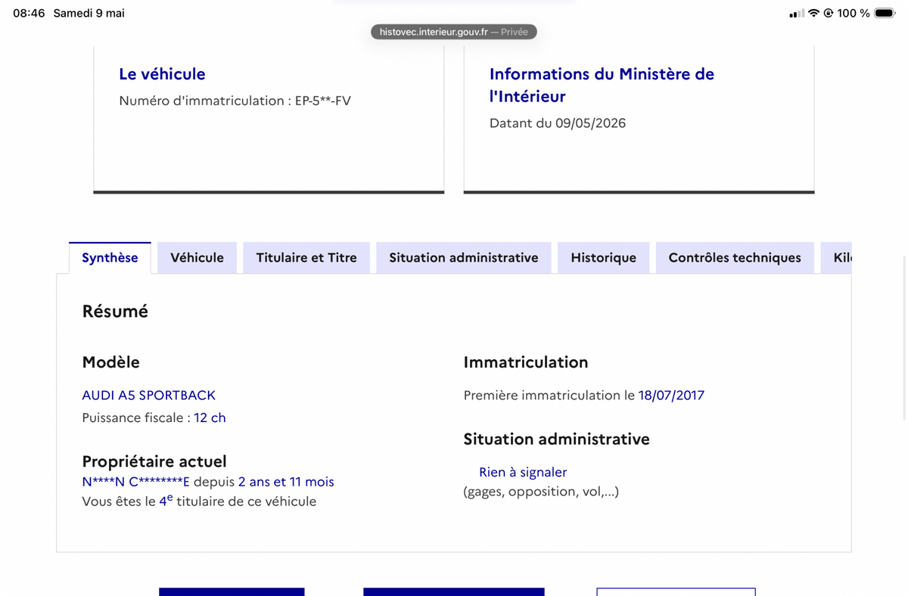Click the page scrollbar on right edge
Image resolution: width=908 pixels, height=596 pixels.
904,337
